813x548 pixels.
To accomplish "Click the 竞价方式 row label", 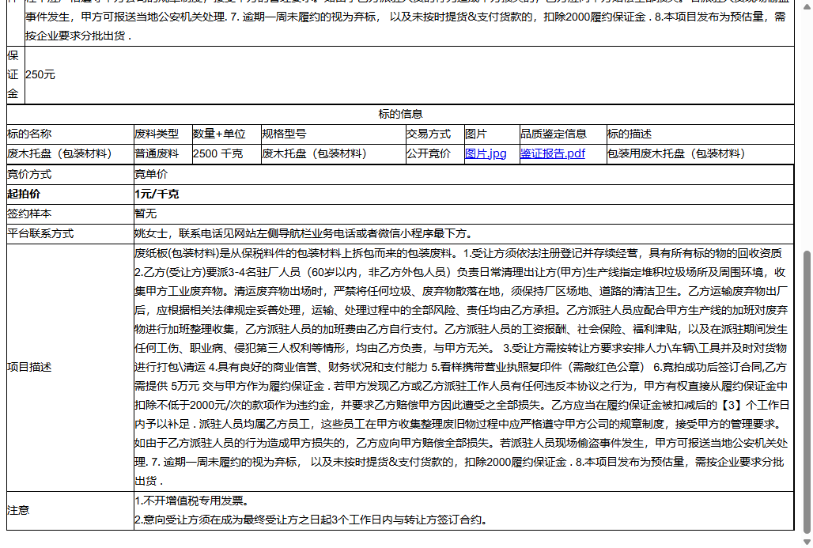I will 29,174.
